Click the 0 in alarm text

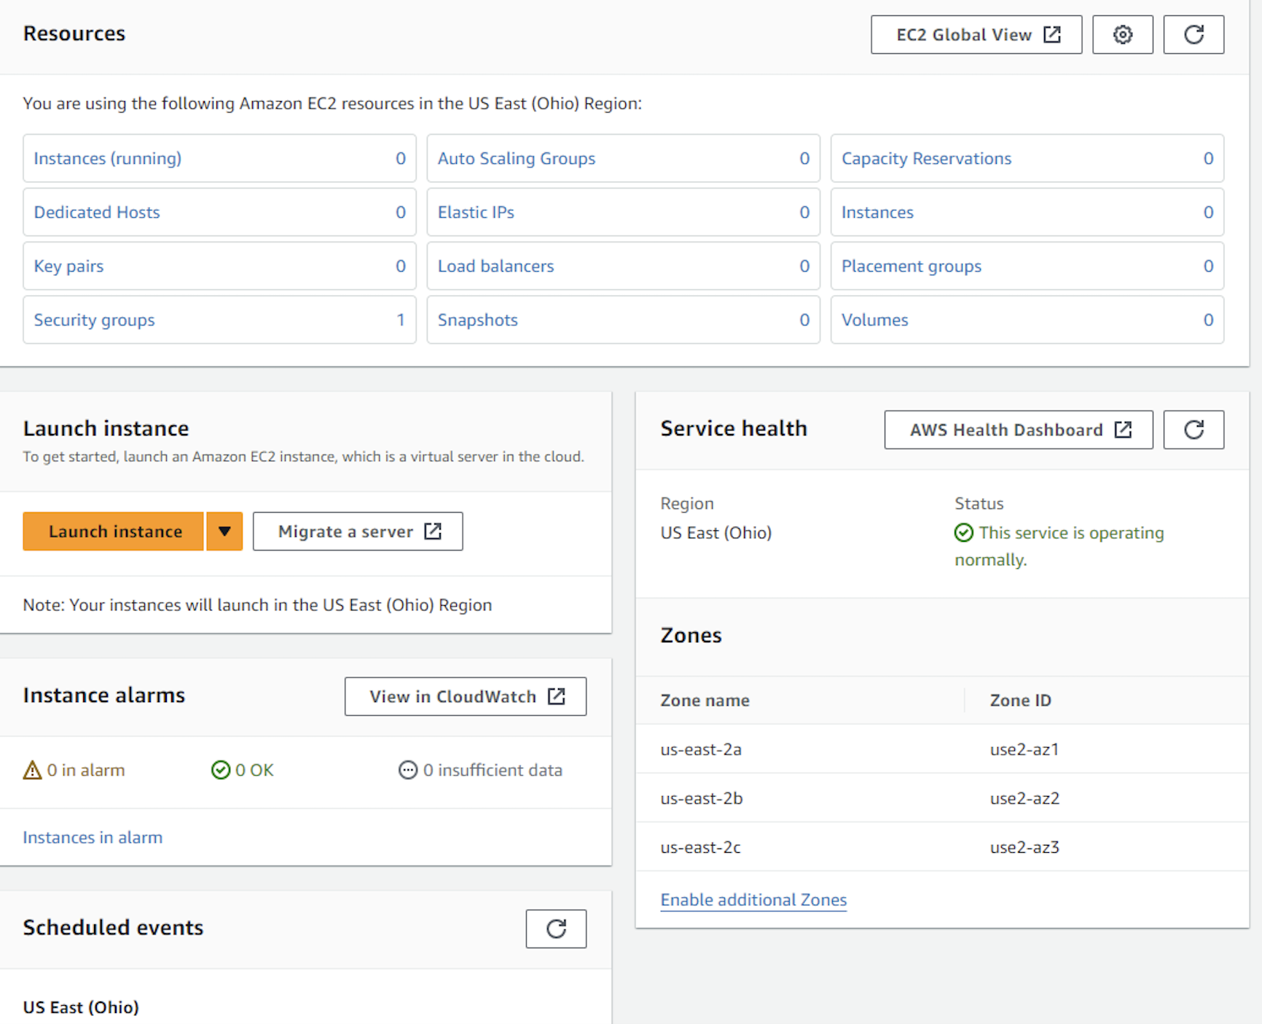coord(86,770)
